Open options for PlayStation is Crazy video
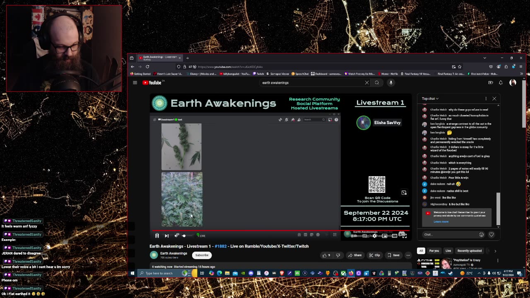 pos(498,261)
